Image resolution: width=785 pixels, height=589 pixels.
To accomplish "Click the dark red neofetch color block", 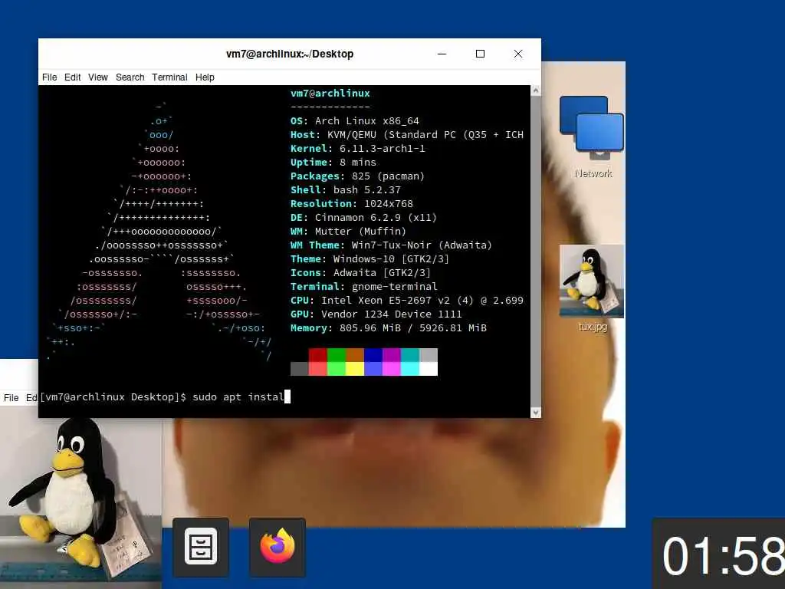I will 317,355.
